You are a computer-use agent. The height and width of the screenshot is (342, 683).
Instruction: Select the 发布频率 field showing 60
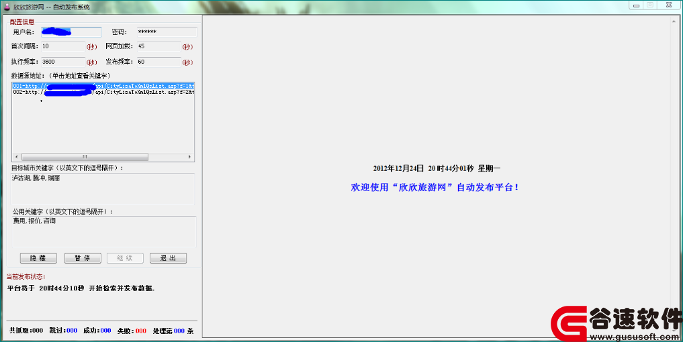click(x=158, y=62)
